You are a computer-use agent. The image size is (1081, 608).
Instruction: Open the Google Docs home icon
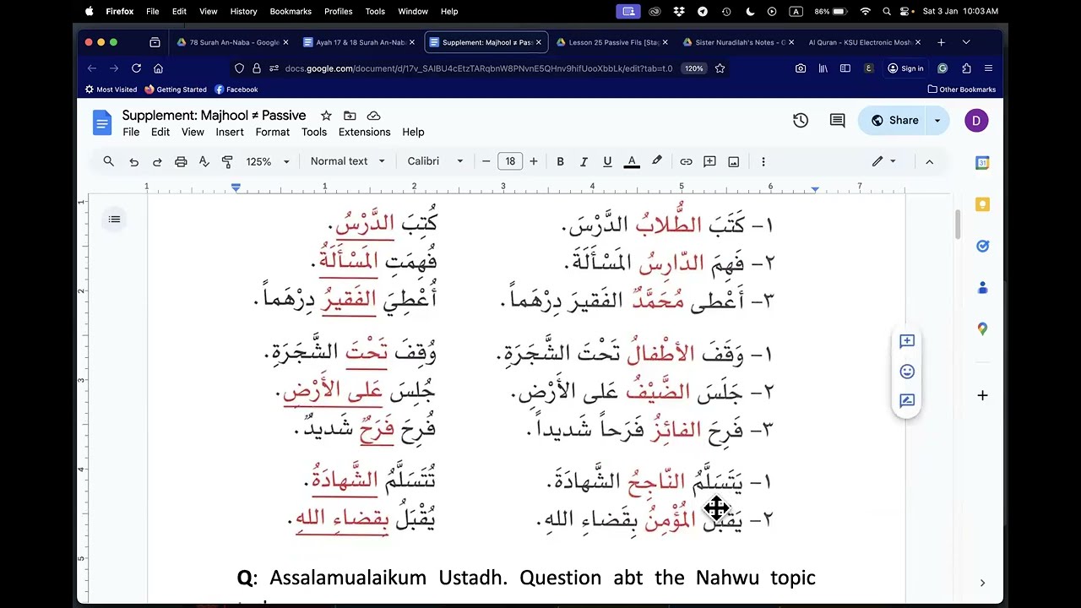click(x=102, y=123)
